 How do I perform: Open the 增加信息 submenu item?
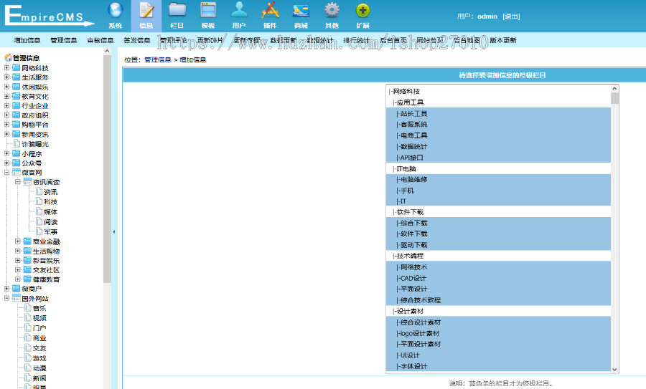pos(27,40)
